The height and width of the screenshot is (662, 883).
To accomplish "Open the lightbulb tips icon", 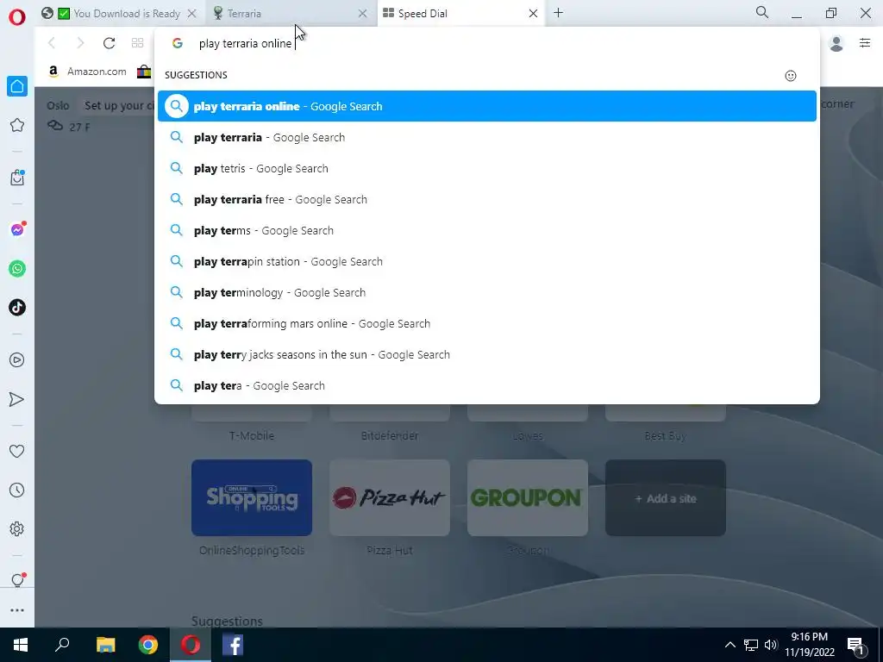I will pos(17,580).
